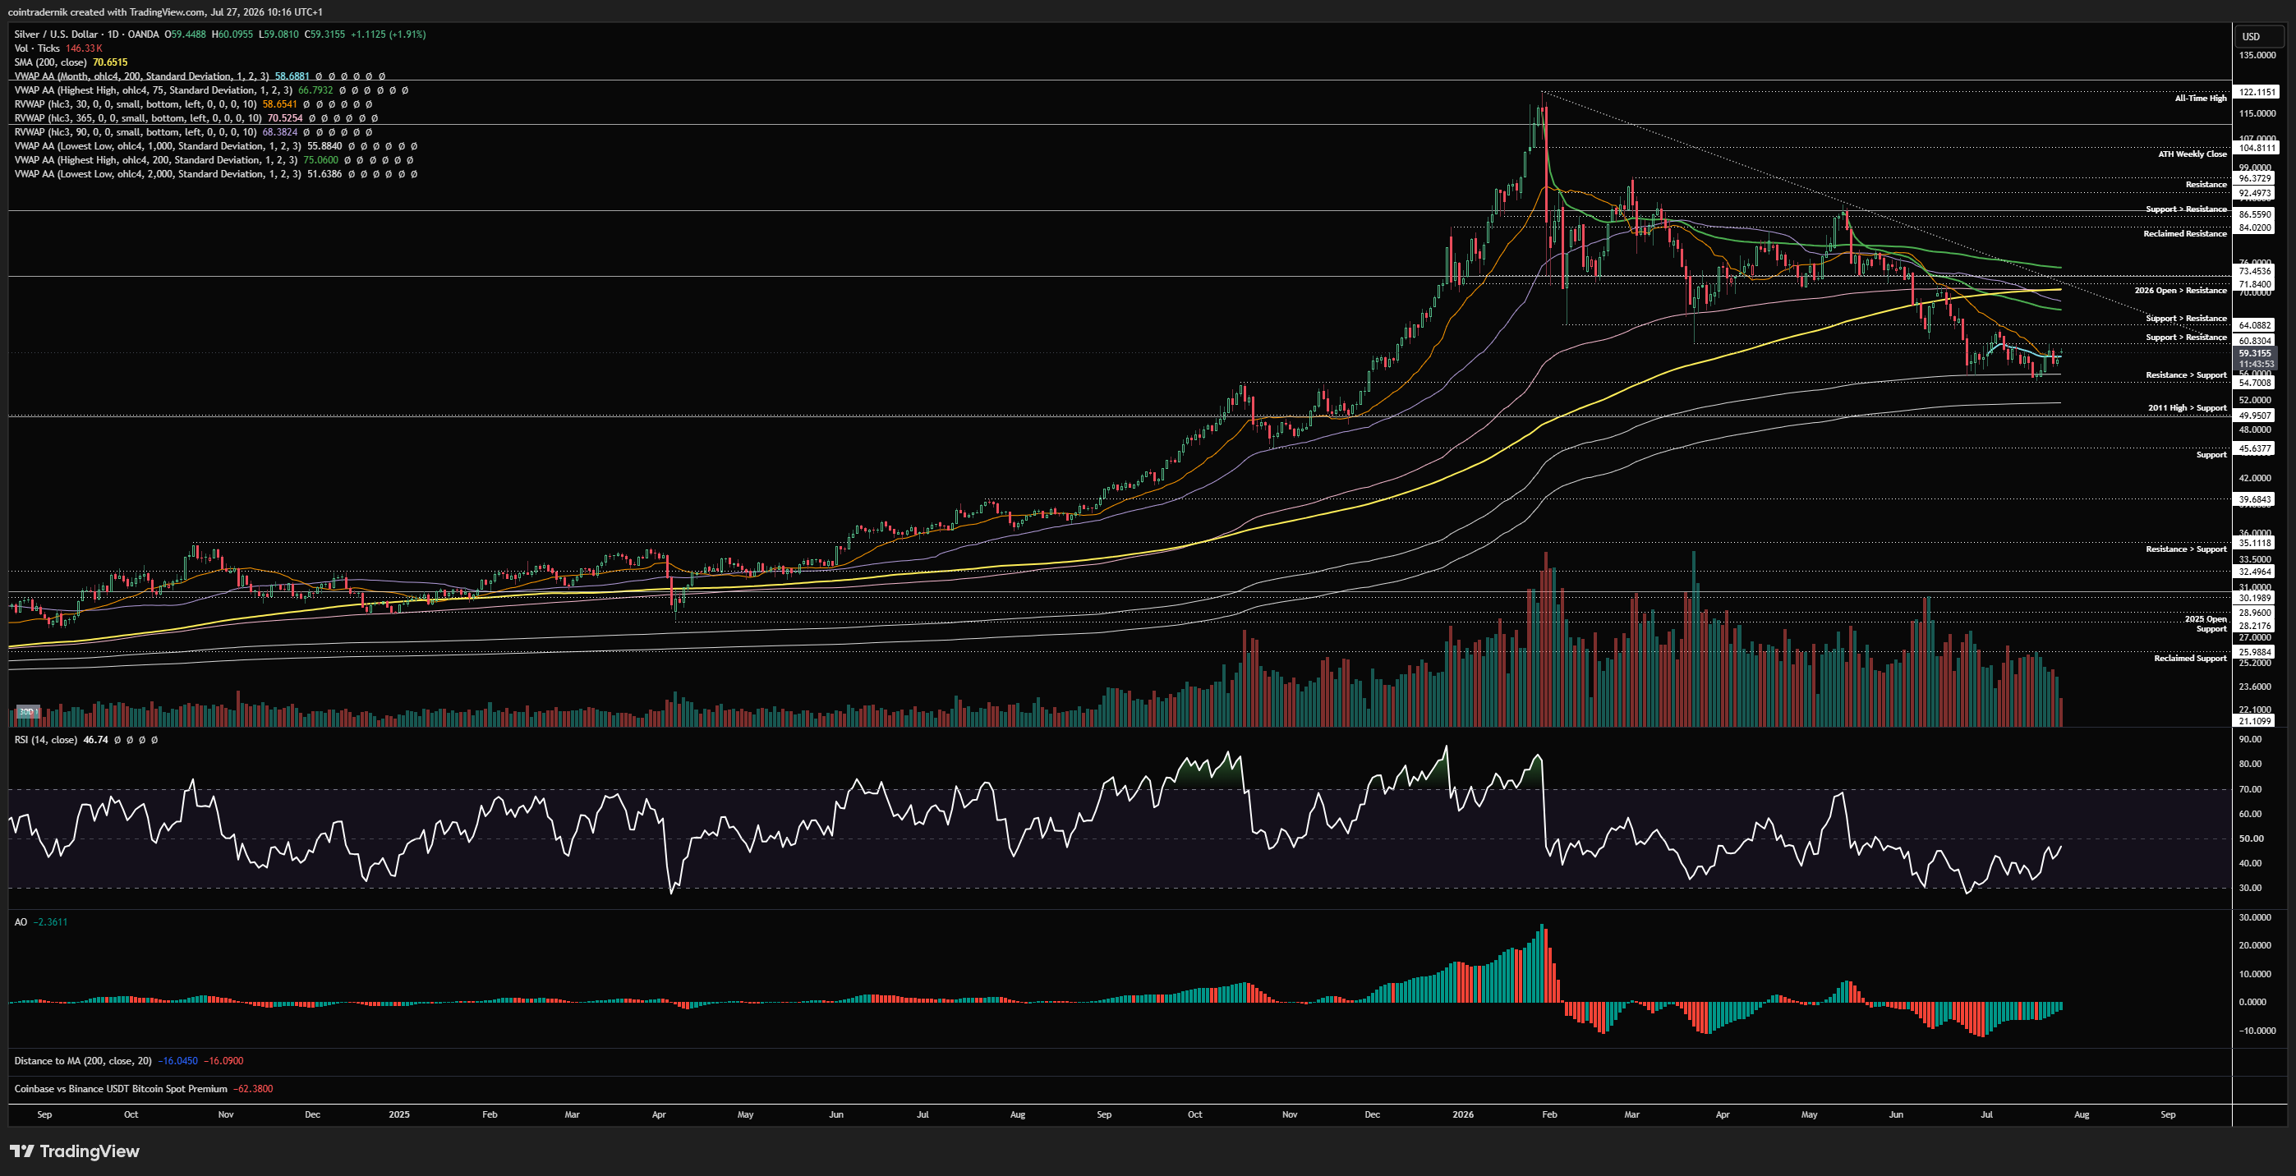Screen dimensions: 2296x1176
Task: Click the 2011 High > Support label
Action: 2187,408
